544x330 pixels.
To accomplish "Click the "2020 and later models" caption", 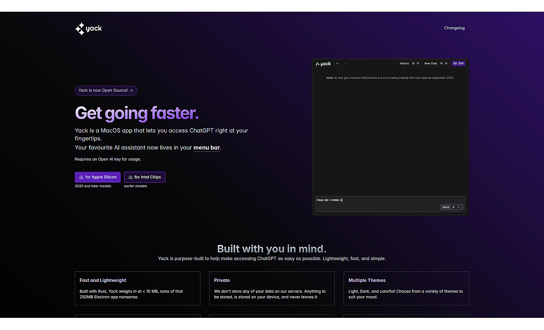I will click(93, 186).
